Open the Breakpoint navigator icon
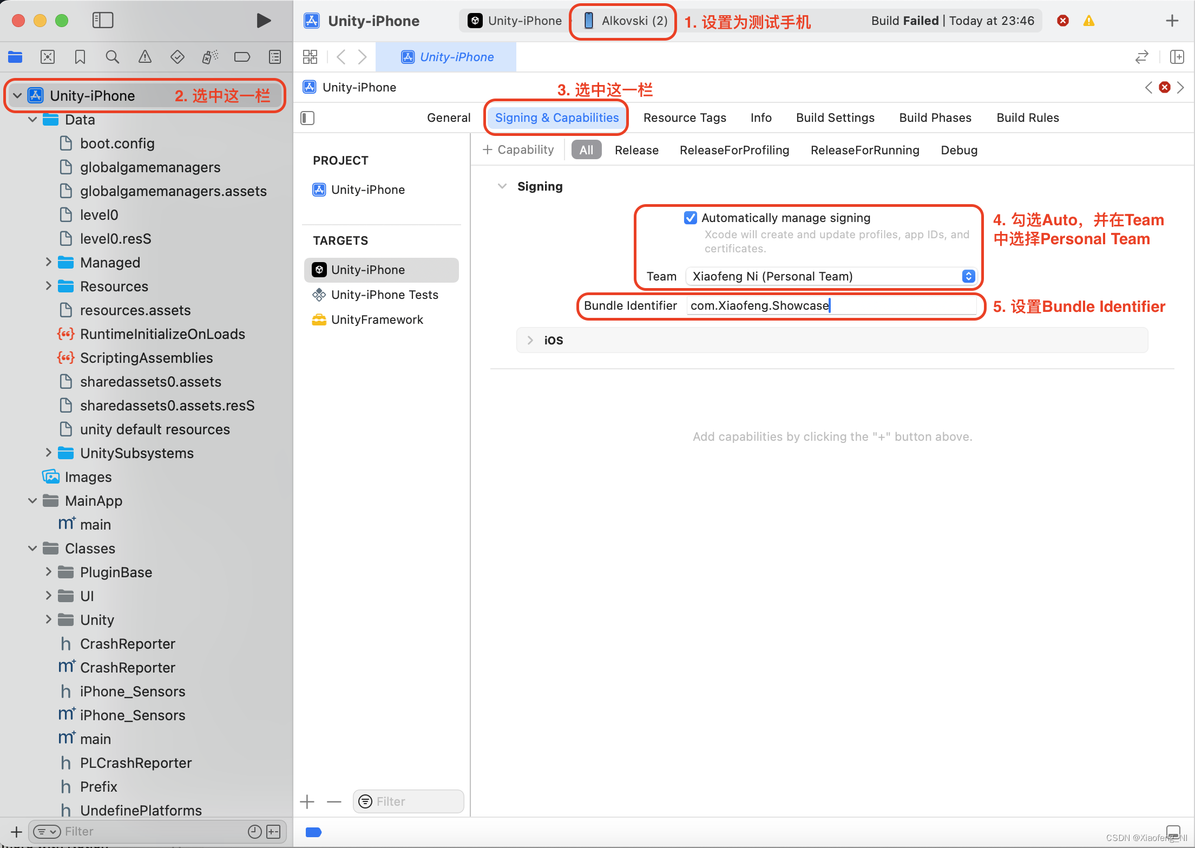Image resolution: width=1195 pixels, height=848 pixels. pyautogui.click(x=242, y=57)
